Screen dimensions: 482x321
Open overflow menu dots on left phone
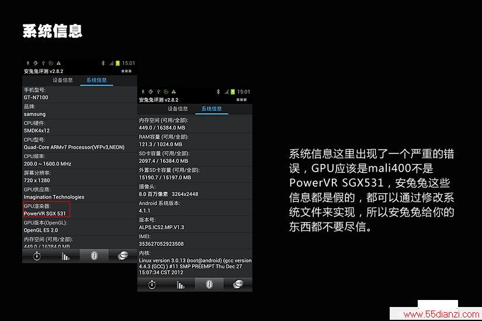coord(126,71)
